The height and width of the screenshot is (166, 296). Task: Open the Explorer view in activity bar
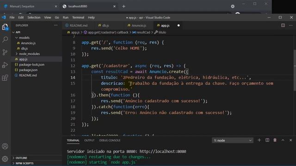[5, 27]
